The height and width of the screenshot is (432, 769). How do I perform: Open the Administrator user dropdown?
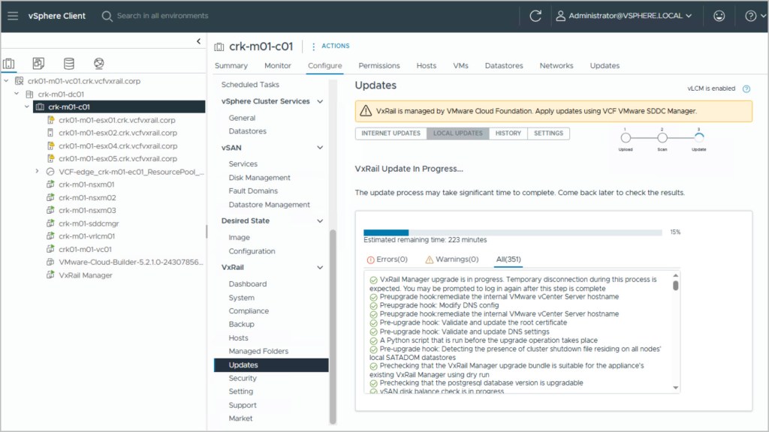tap(623, 16)
